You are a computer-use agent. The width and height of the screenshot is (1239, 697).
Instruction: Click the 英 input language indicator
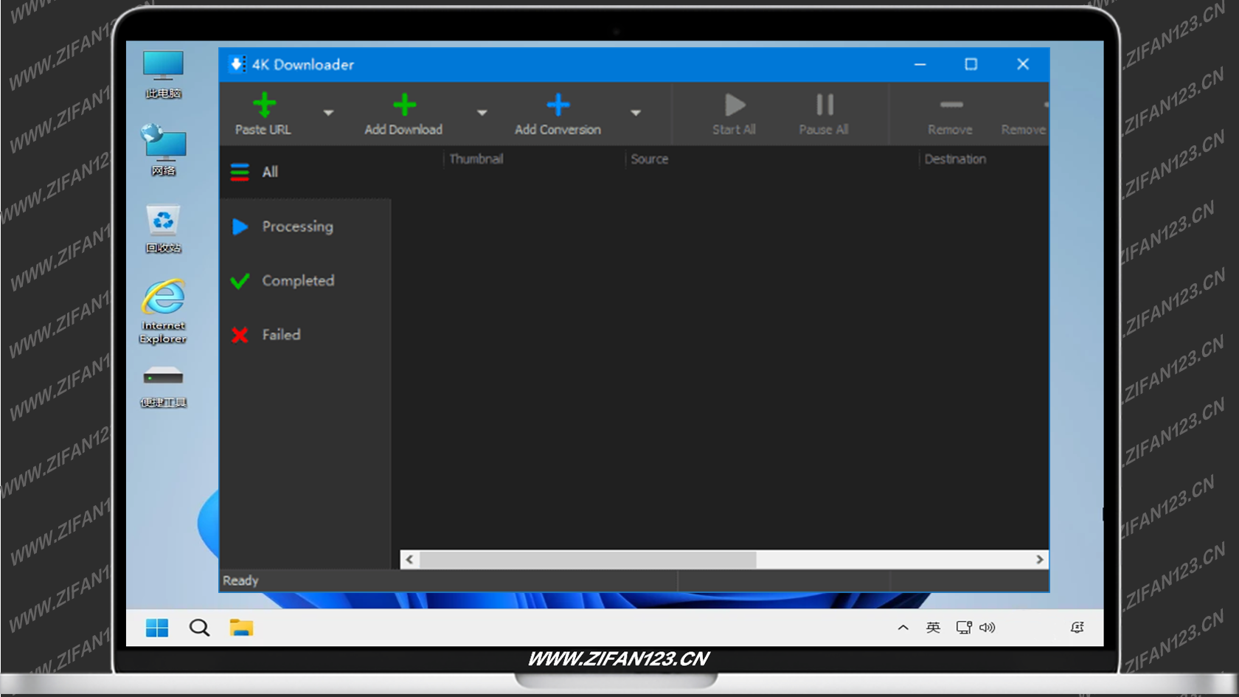click(933, 628)
